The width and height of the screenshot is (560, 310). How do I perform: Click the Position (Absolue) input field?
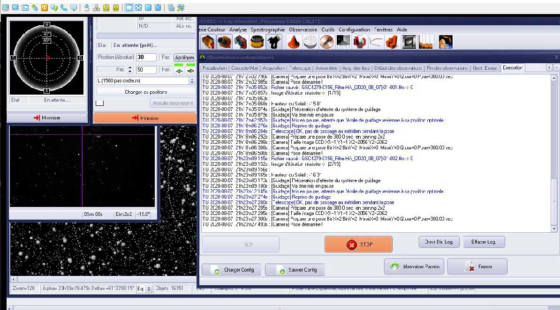146,57
